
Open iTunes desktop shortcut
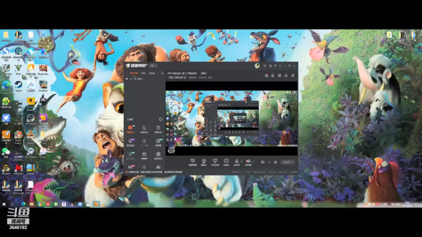(43, 152)
